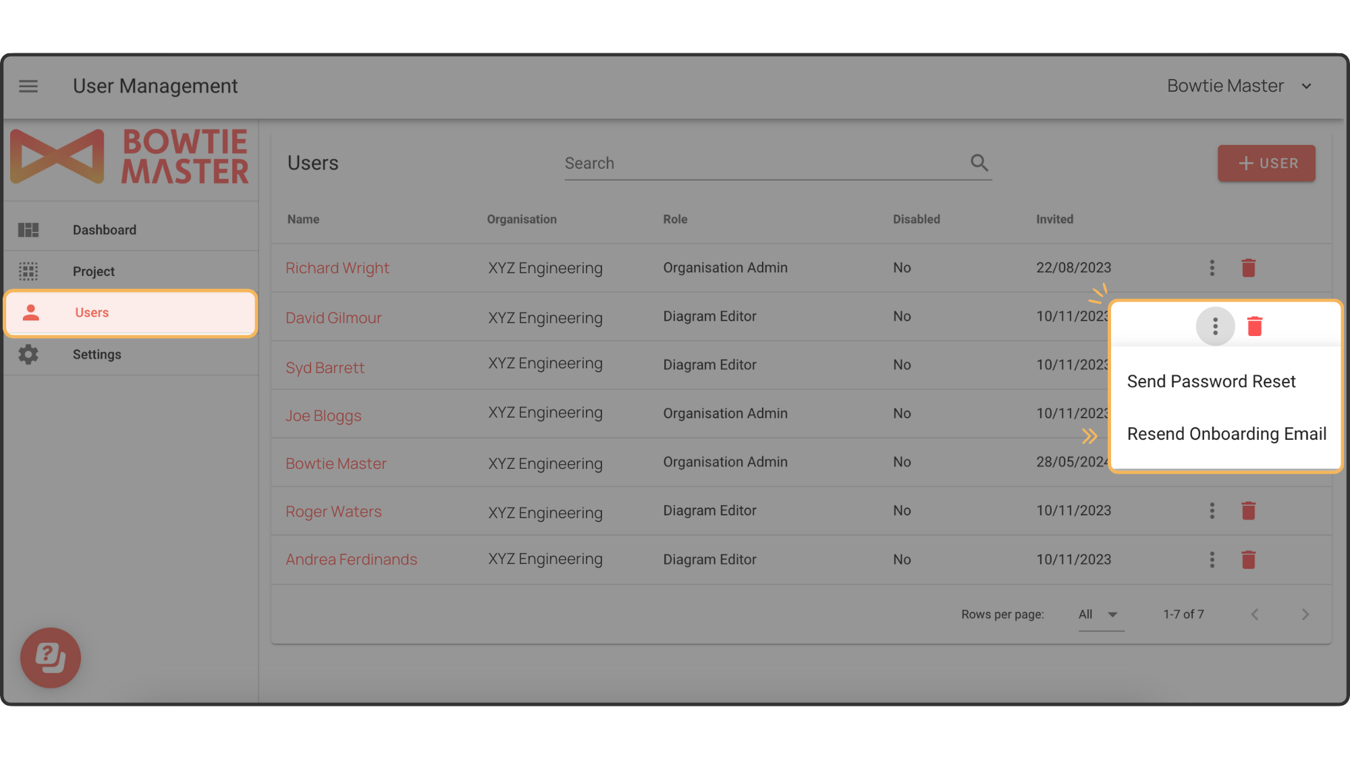Click the Users person icon in sidebar
Screen dimensions: 1350x759
(30, 312)
